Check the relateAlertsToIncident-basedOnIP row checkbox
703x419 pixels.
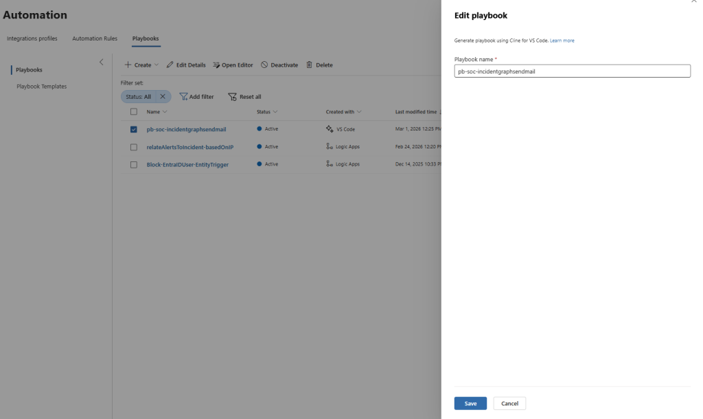(134, 146)
